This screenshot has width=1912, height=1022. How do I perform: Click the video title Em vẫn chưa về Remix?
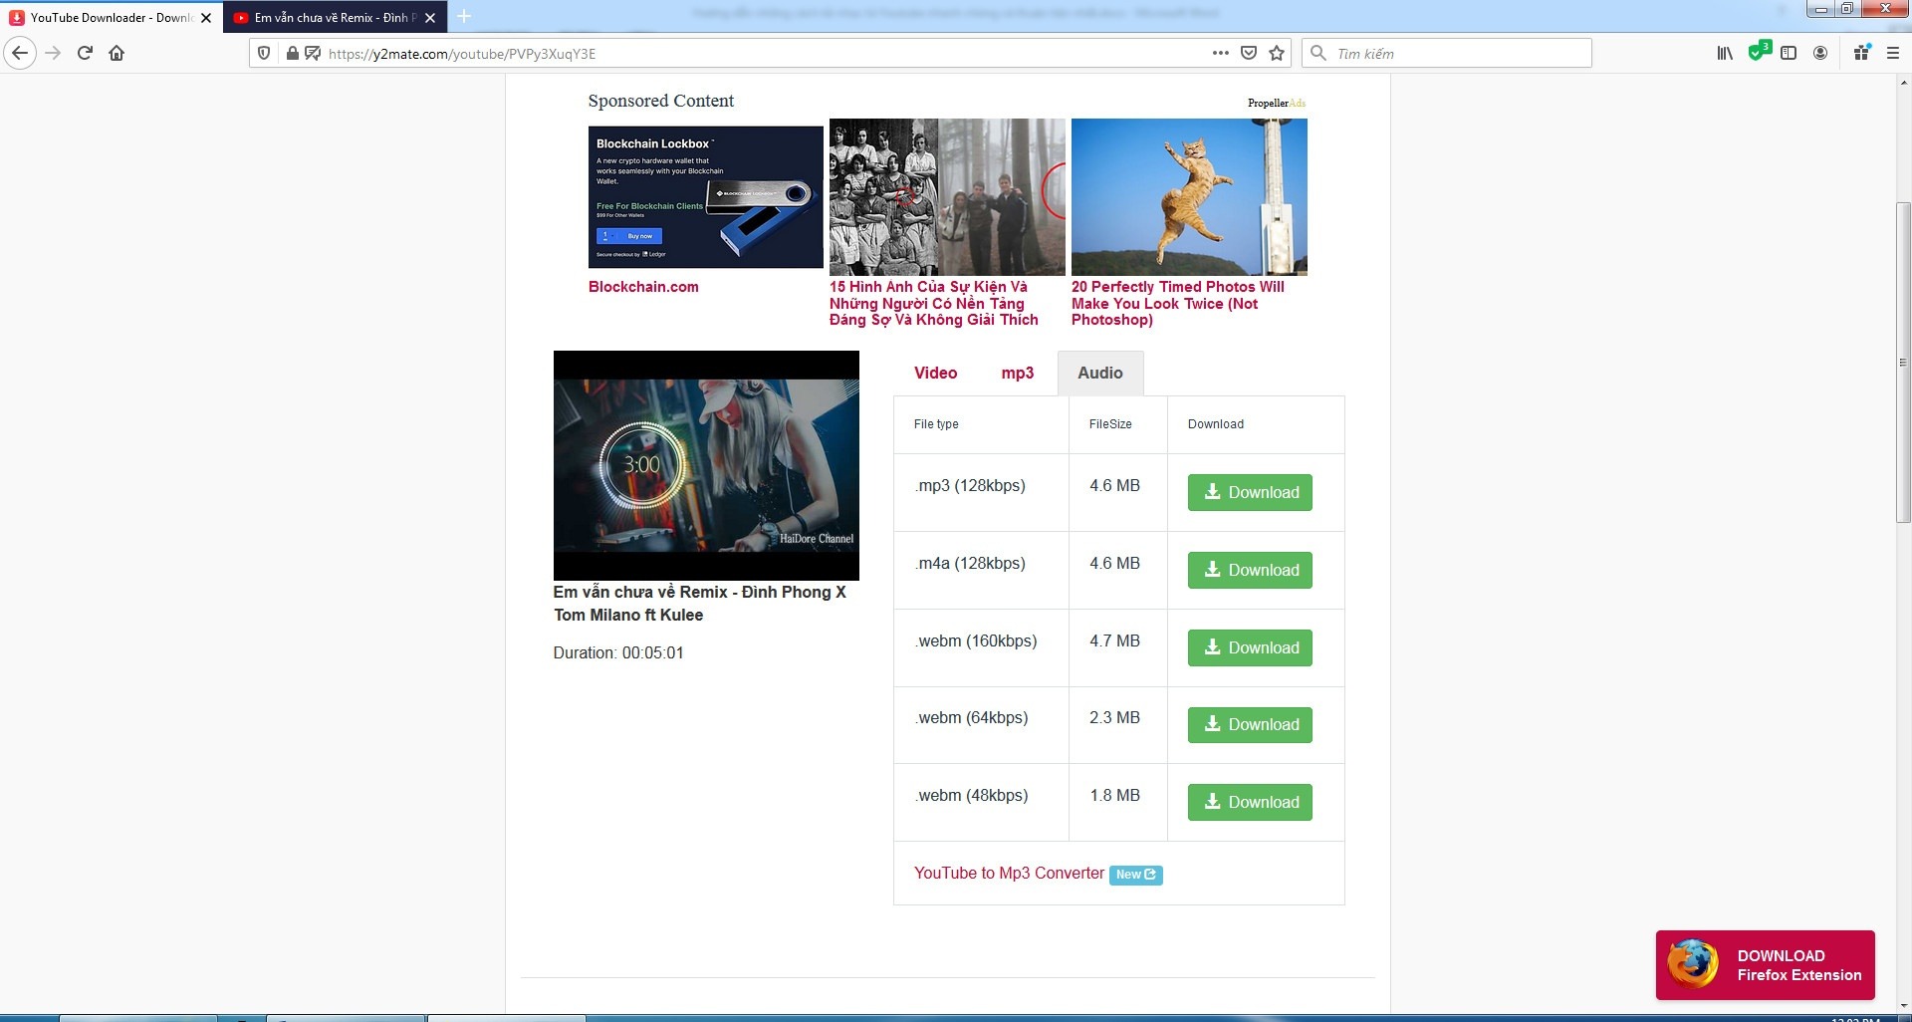click(x=700, y=603)
